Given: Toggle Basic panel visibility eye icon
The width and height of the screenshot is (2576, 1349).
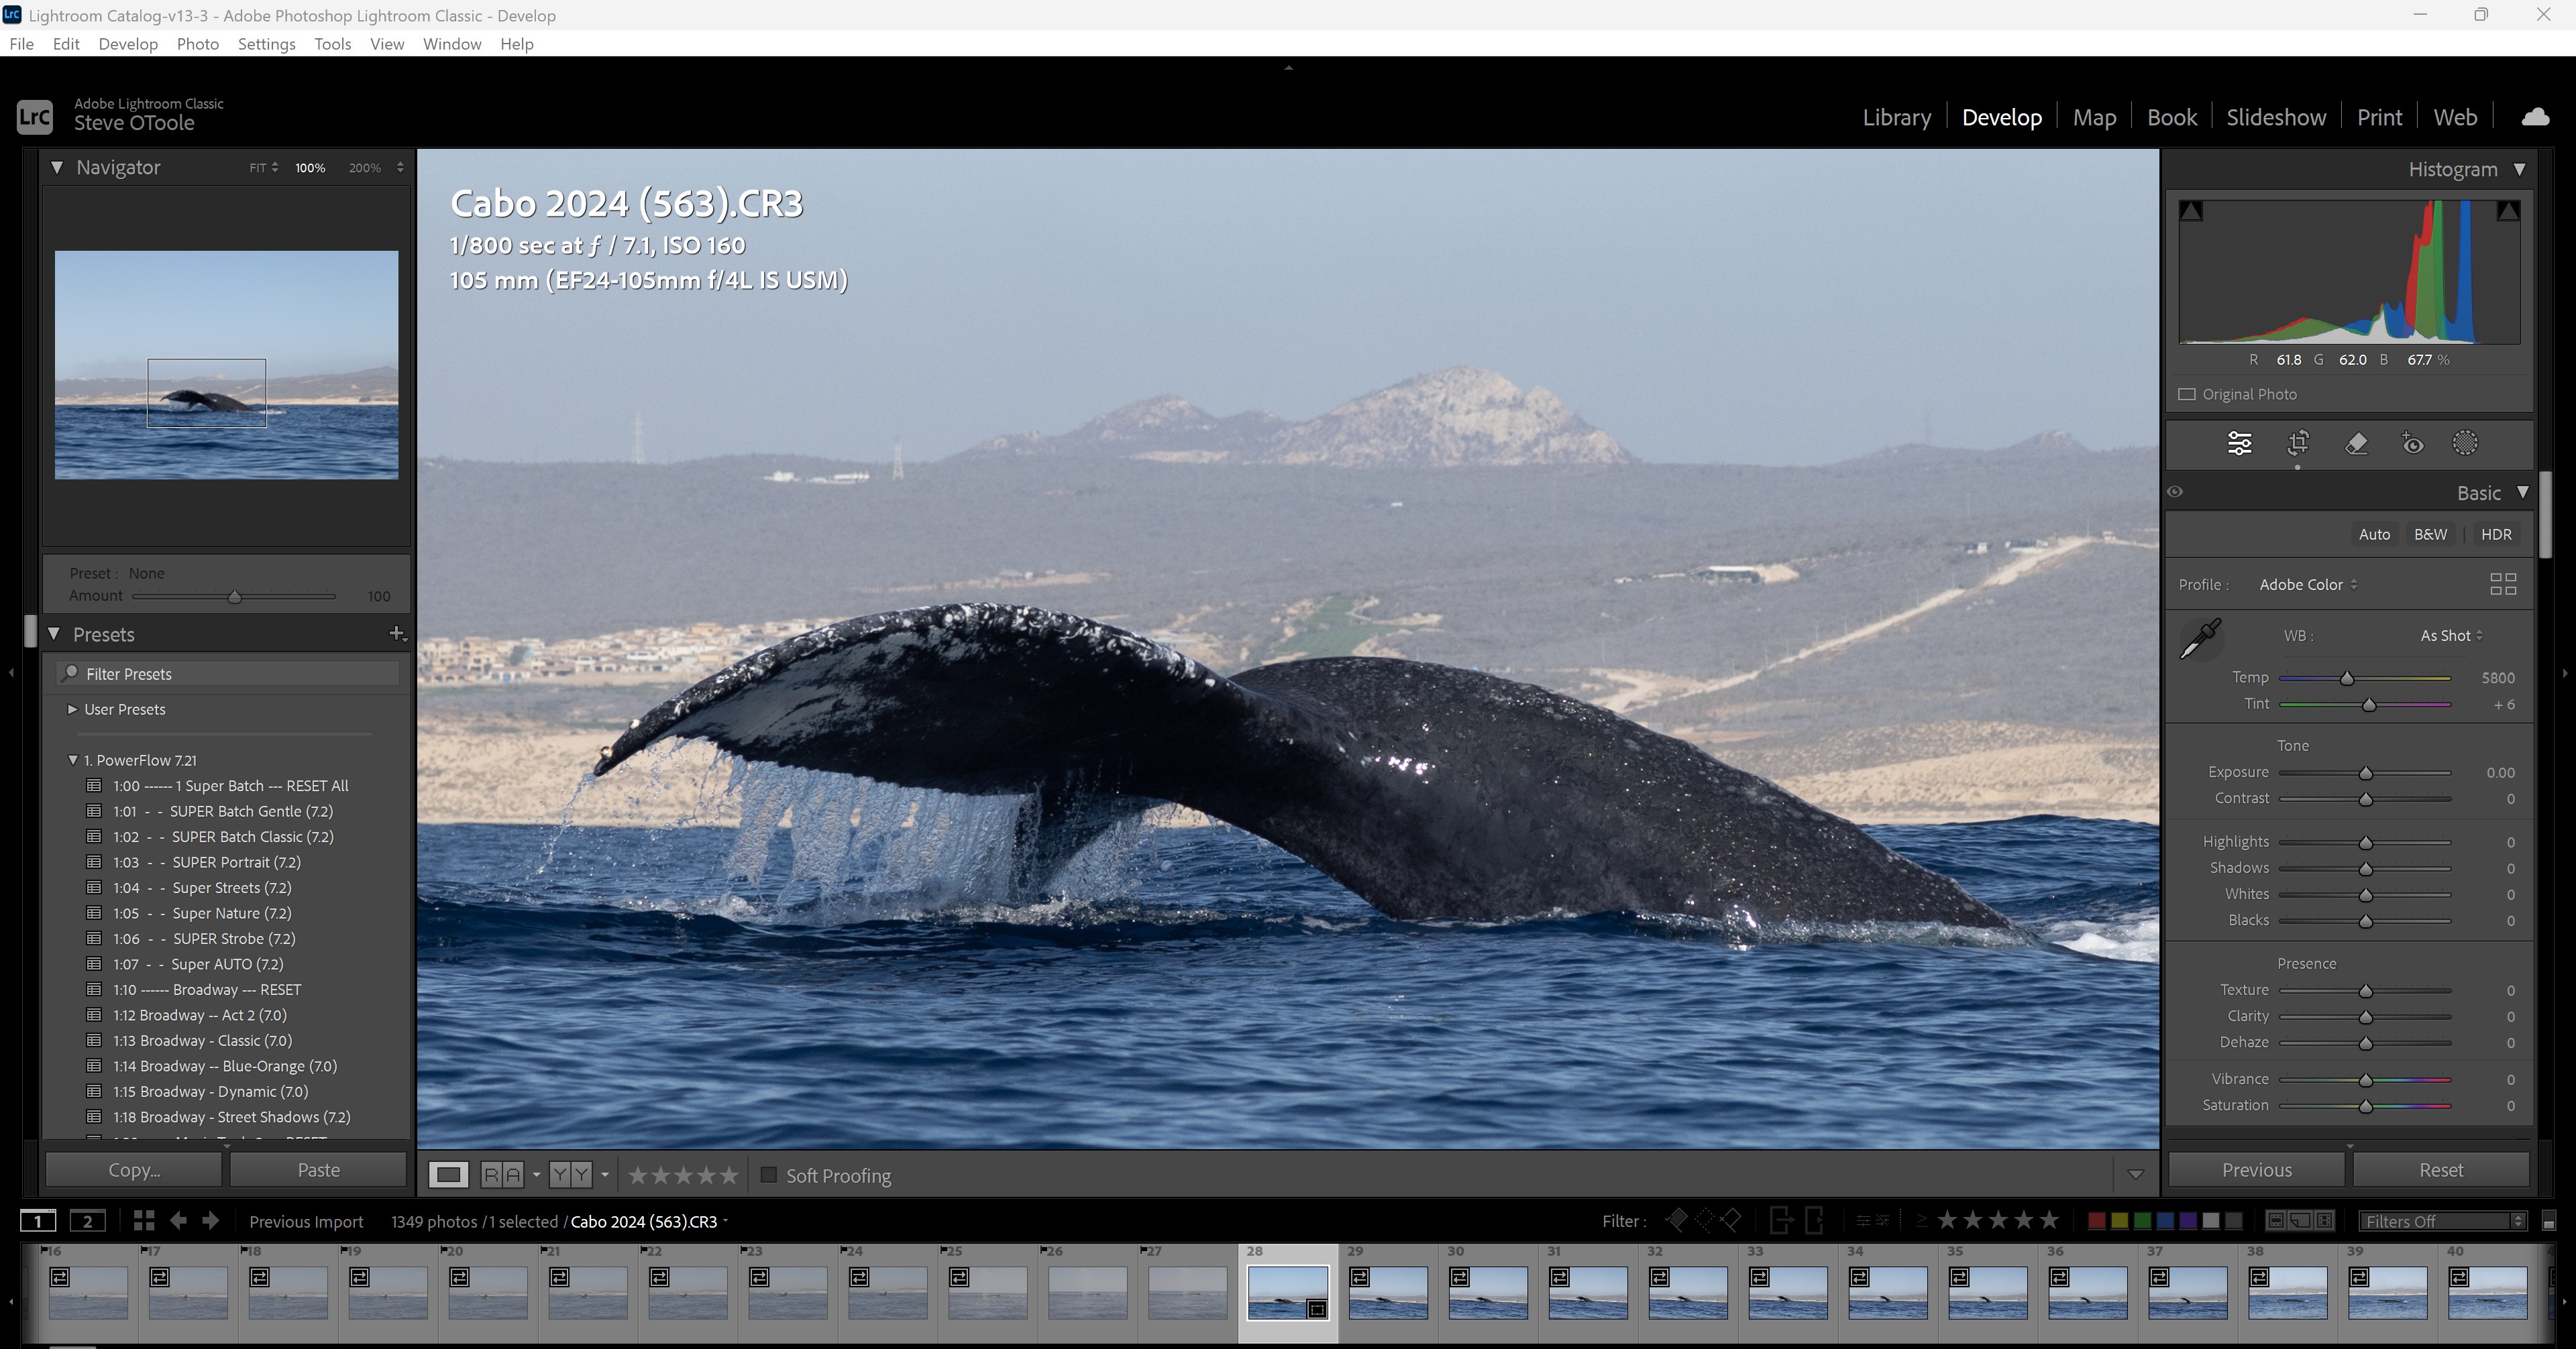Looking at the screenshot, I should [2175, 491].
